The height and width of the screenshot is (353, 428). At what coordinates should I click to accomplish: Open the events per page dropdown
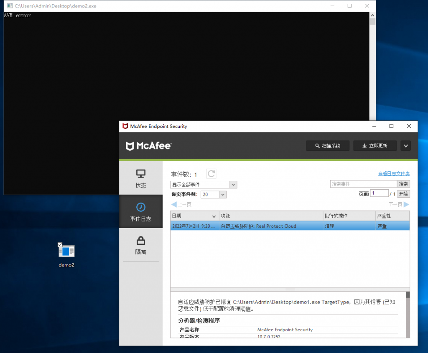(214, 195)
